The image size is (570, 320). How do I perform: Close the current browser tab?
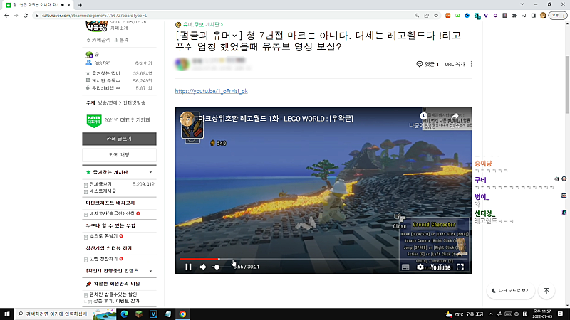coord(69,5)
